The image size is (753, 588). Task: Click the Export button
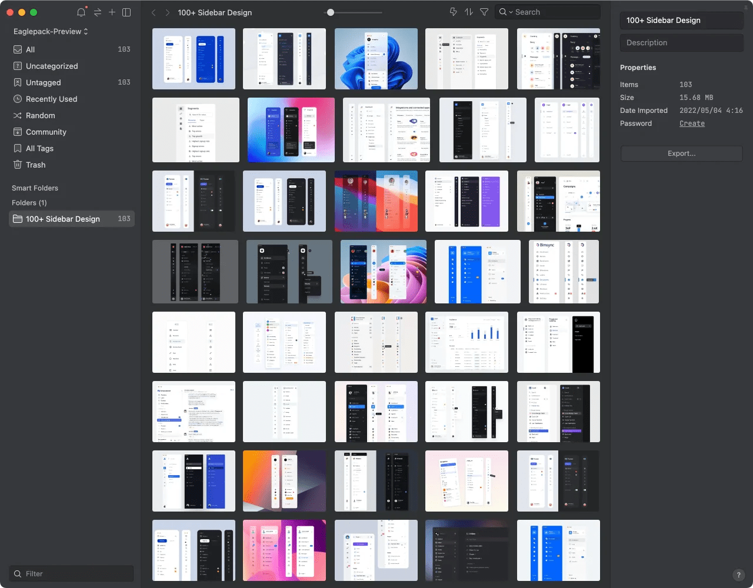pyautogui.click(x=681, y=153)
